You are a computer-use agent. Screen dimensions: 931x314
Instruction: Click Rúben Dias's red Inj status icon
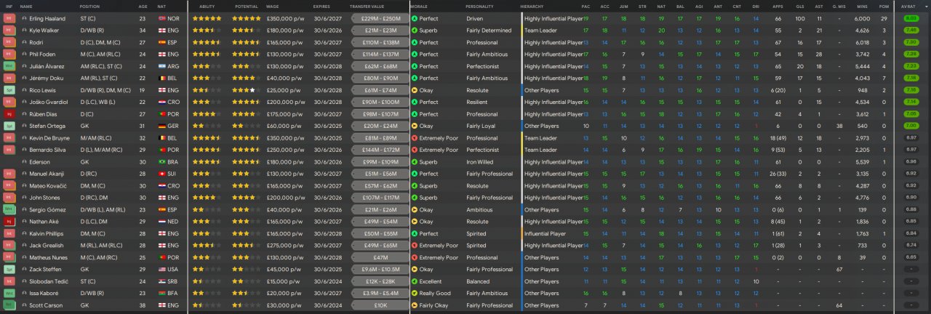9,114
